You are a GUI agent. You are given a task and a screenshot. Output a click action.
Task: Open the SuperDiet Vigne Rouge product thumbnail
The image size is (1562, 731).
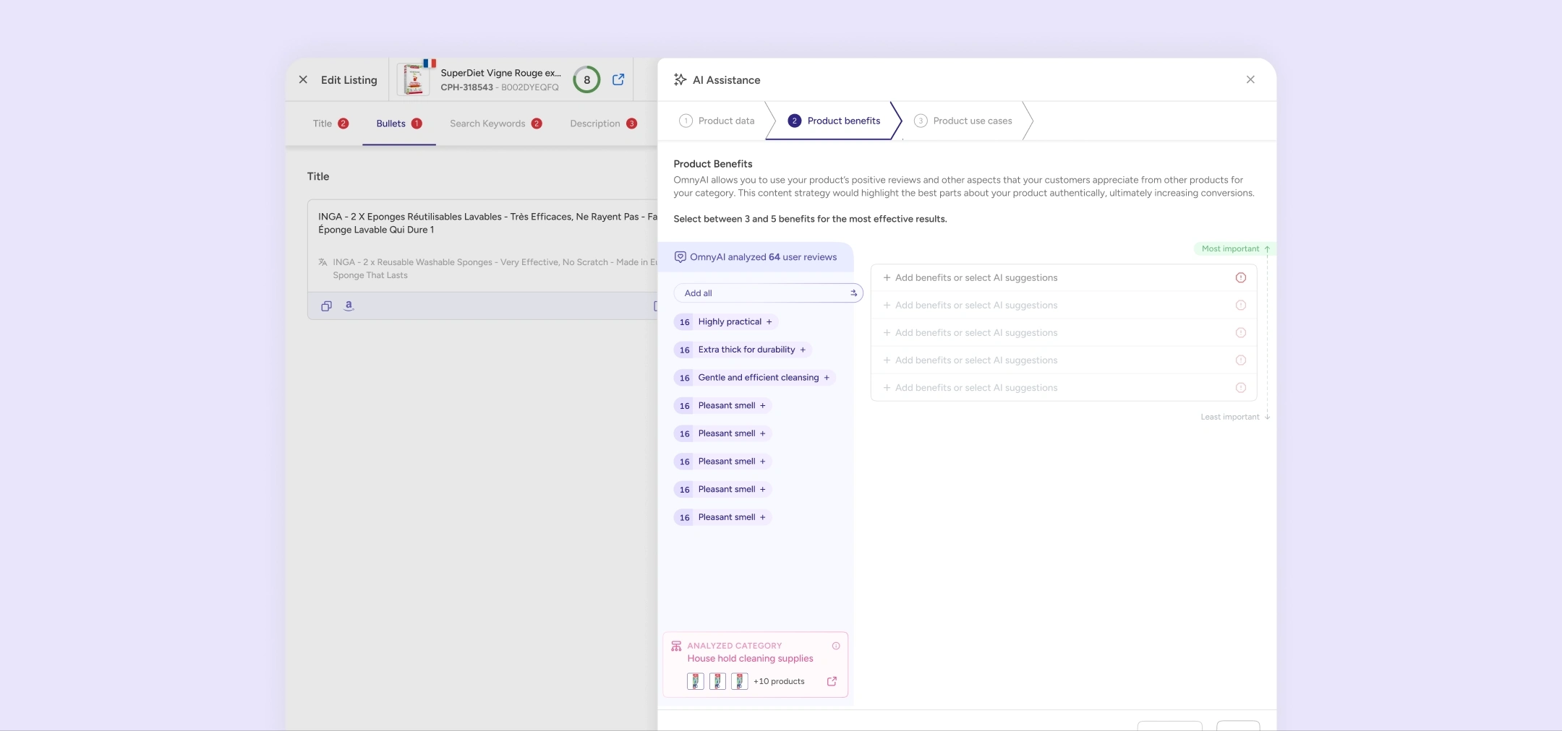click(413, 79)
